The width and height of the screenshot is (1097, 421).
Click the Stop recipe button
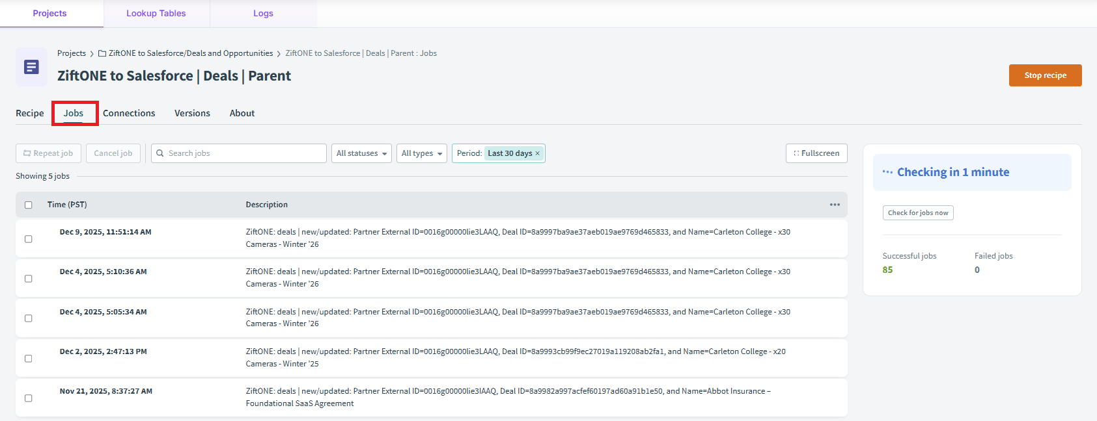pyautogui.click(x=1046, y=75)
